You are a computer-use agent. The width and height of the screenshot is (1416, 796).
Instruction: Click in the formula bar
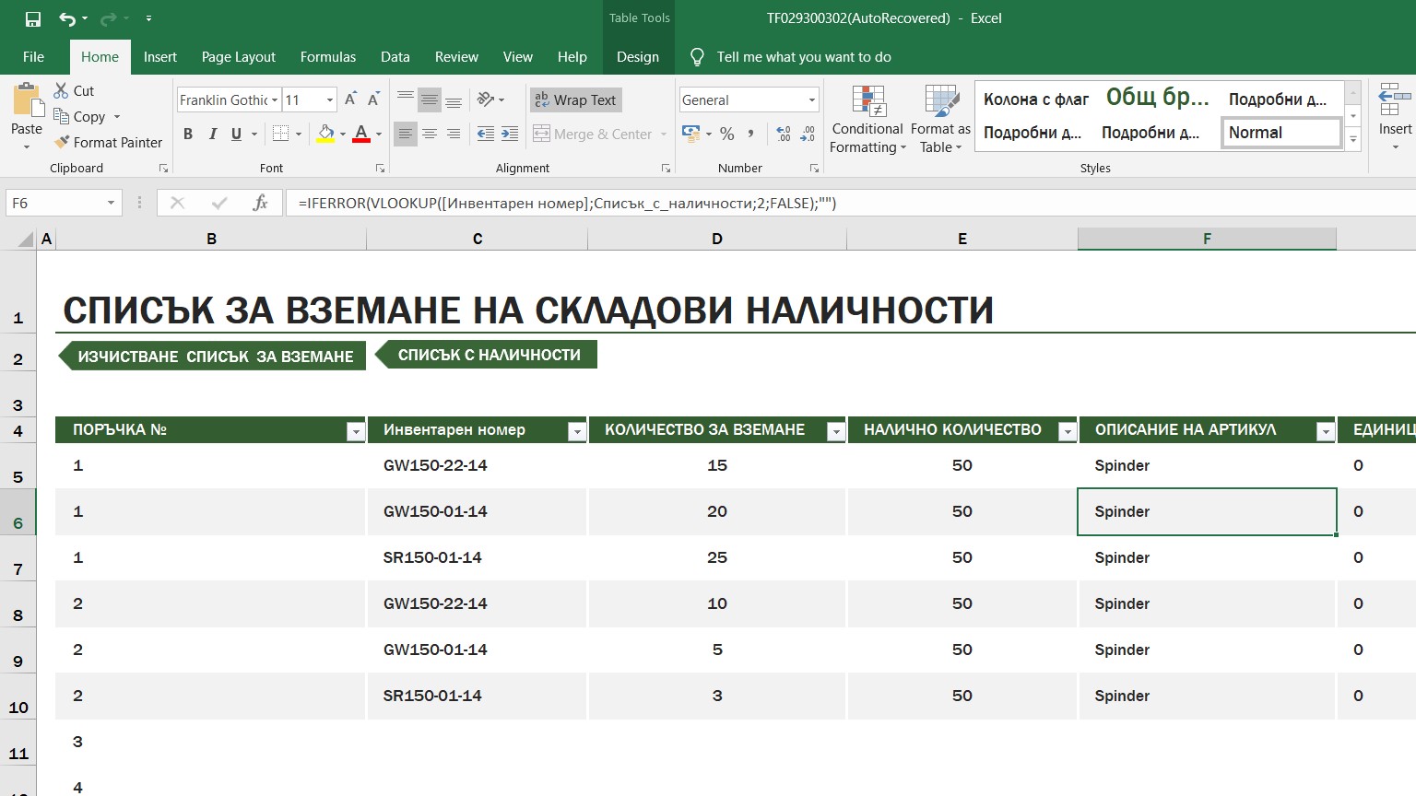(848, 203)
